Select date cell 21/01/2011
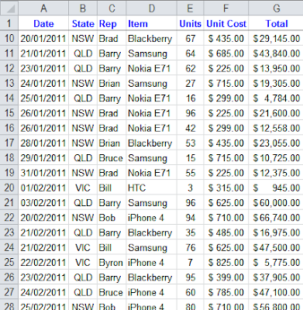The height and width of the screenshot is (310, 303). 43,53
